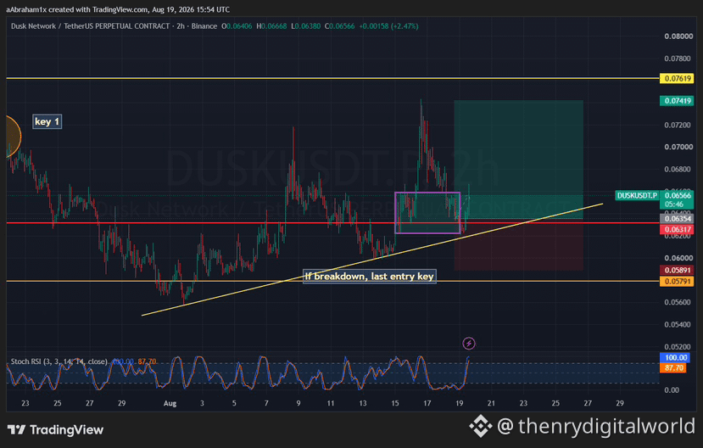The image size is (703, 448).
Task: Click the 0.08000 price axis tick
Action: [x=678, y=36]
